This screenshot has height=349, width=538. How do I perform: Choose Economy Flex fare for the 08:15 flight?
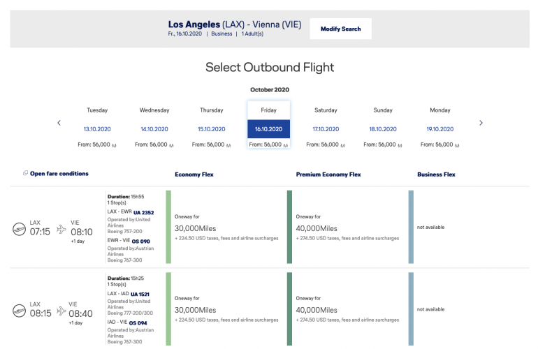(x=226, y=309)
